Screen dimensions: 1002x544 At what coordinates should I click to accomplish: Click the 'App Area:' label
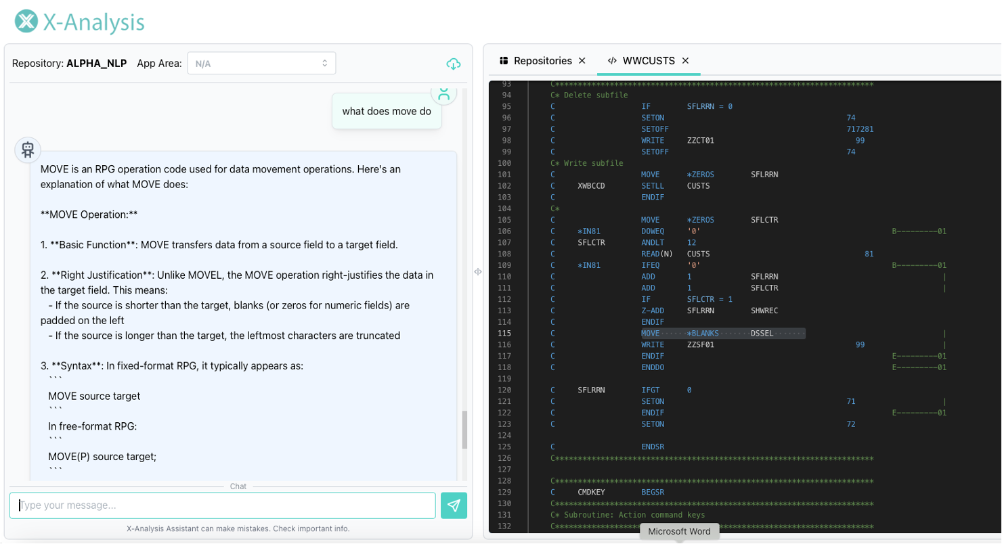click(x=159, y=64)
